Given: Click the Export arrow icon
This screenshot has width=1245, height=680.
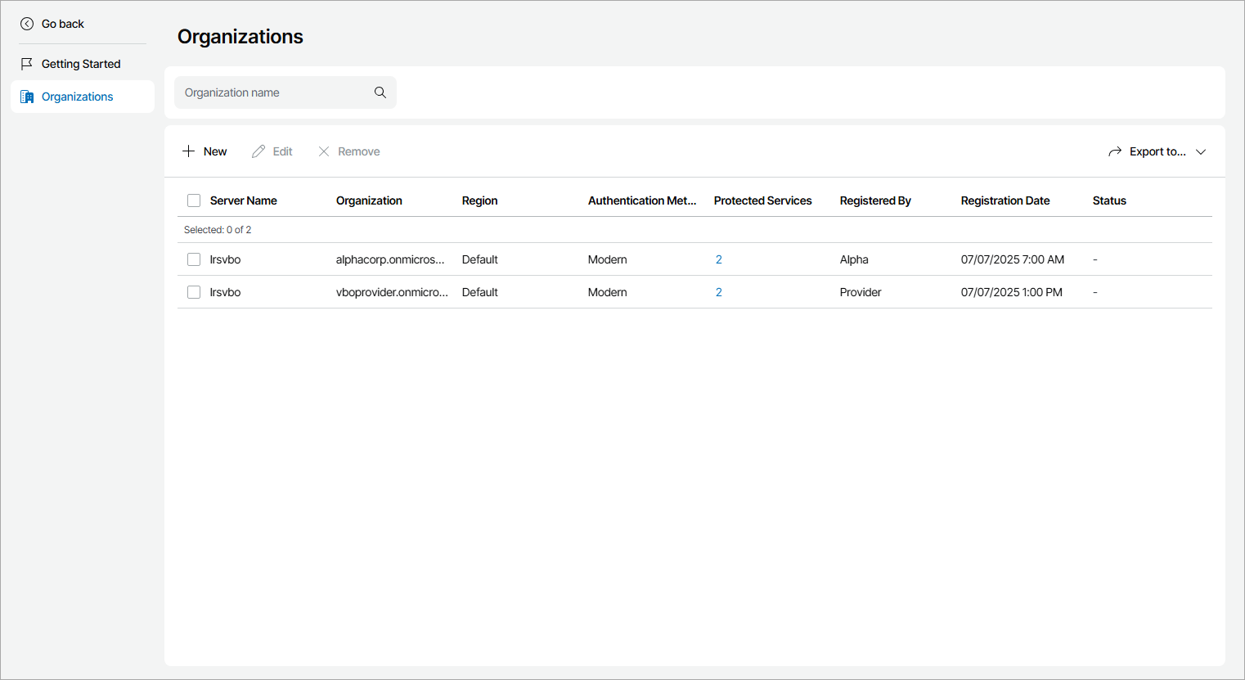Looking at the screenshot, I should tap(1115, 151).
